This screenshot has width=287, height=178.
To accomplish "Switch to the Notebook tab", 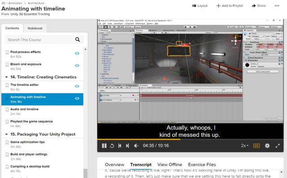I will pyautogui.click(x=35, y=28).
